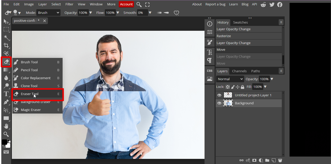Switch to the Channels tab
The image size is (331, 164).
239,71
